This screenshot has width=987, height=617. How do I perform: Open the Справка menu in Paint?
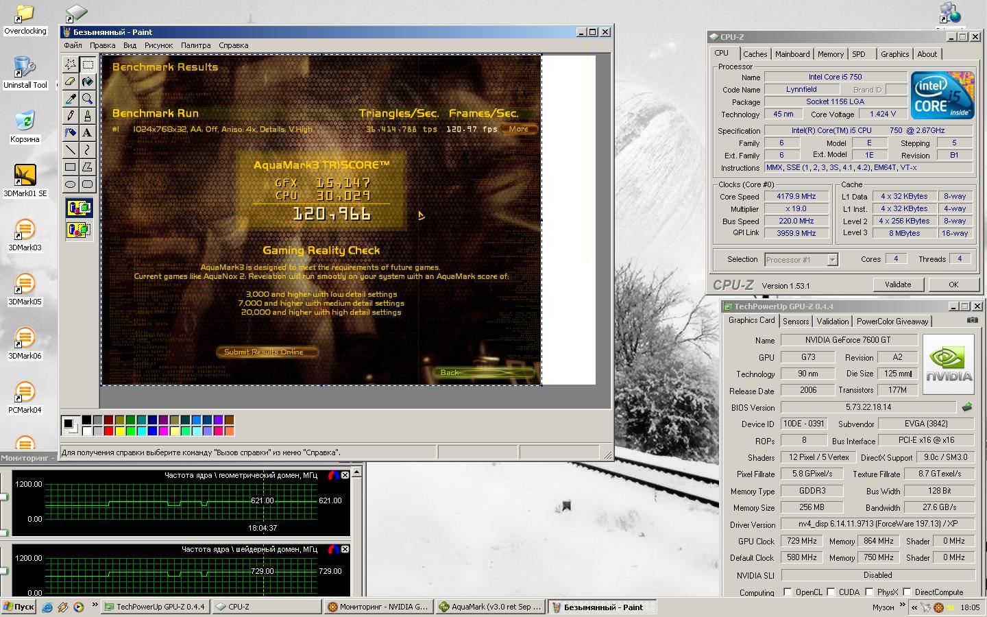(233, 45)
